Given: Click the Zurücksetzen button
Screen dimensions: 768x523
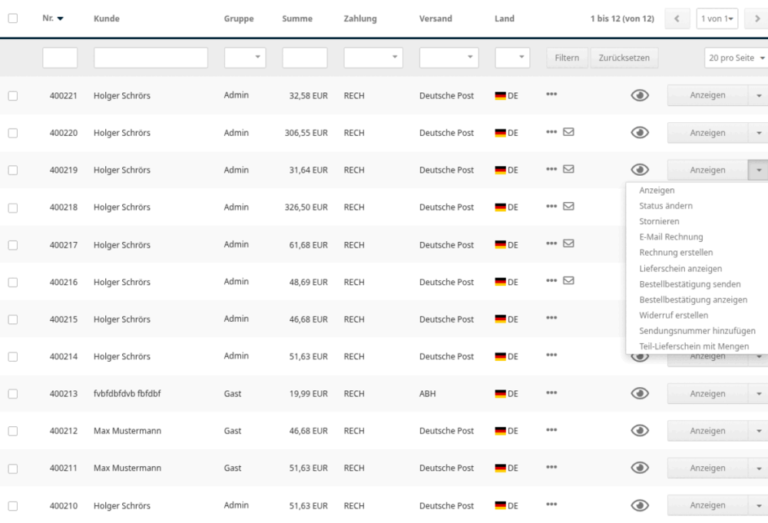Looking at the screenshot, I should 624,58.
